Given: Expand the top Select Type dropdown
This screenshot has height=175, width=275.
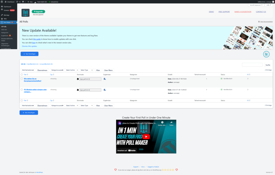Looking at the screenshot, I should point(86,70).
